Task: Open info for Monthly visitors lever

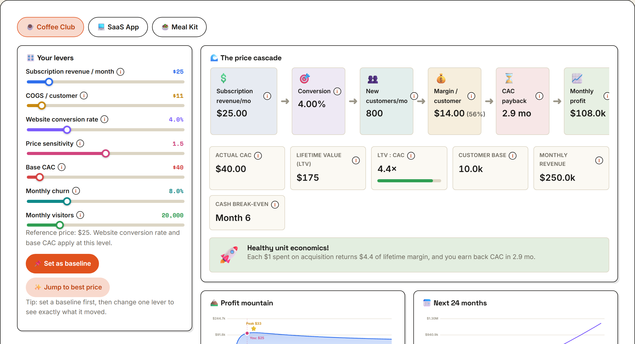Action: (x=80, y=215)
